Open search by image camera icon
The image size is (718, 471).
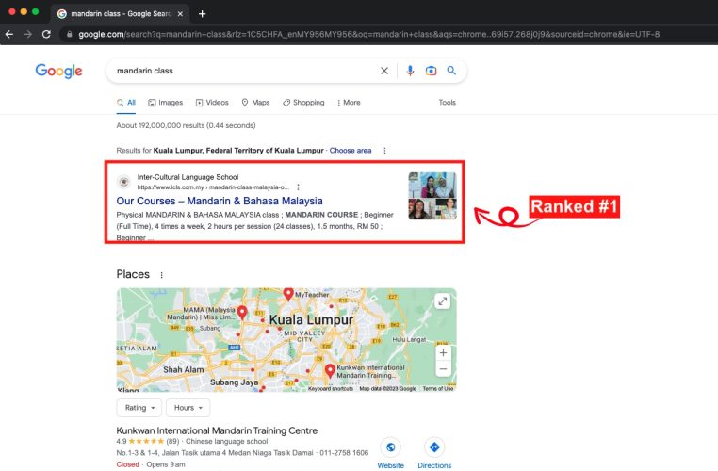pyautogui.click(x=431, y=71)
